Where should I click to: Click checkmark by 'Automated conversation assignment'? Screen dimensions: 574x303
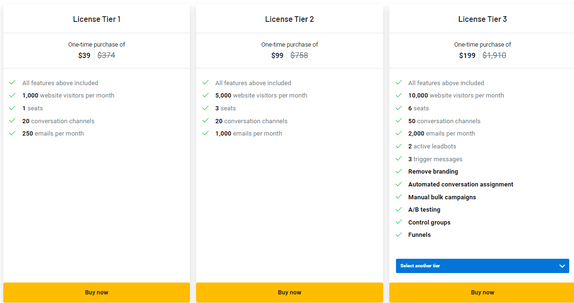pyautogui.click(x=399, y=184)
